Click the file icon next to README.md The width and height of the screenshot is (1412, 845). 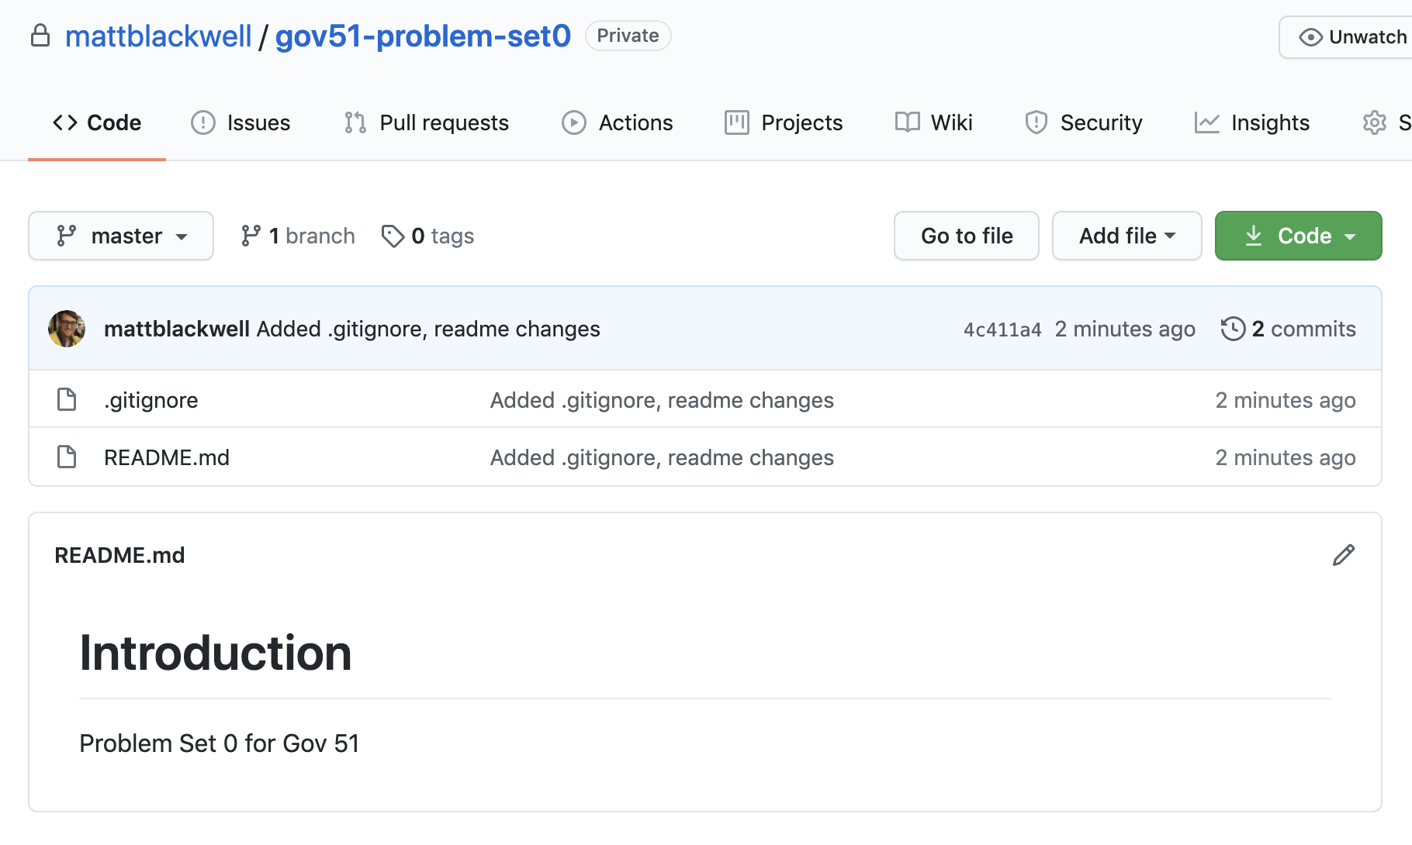67,457
